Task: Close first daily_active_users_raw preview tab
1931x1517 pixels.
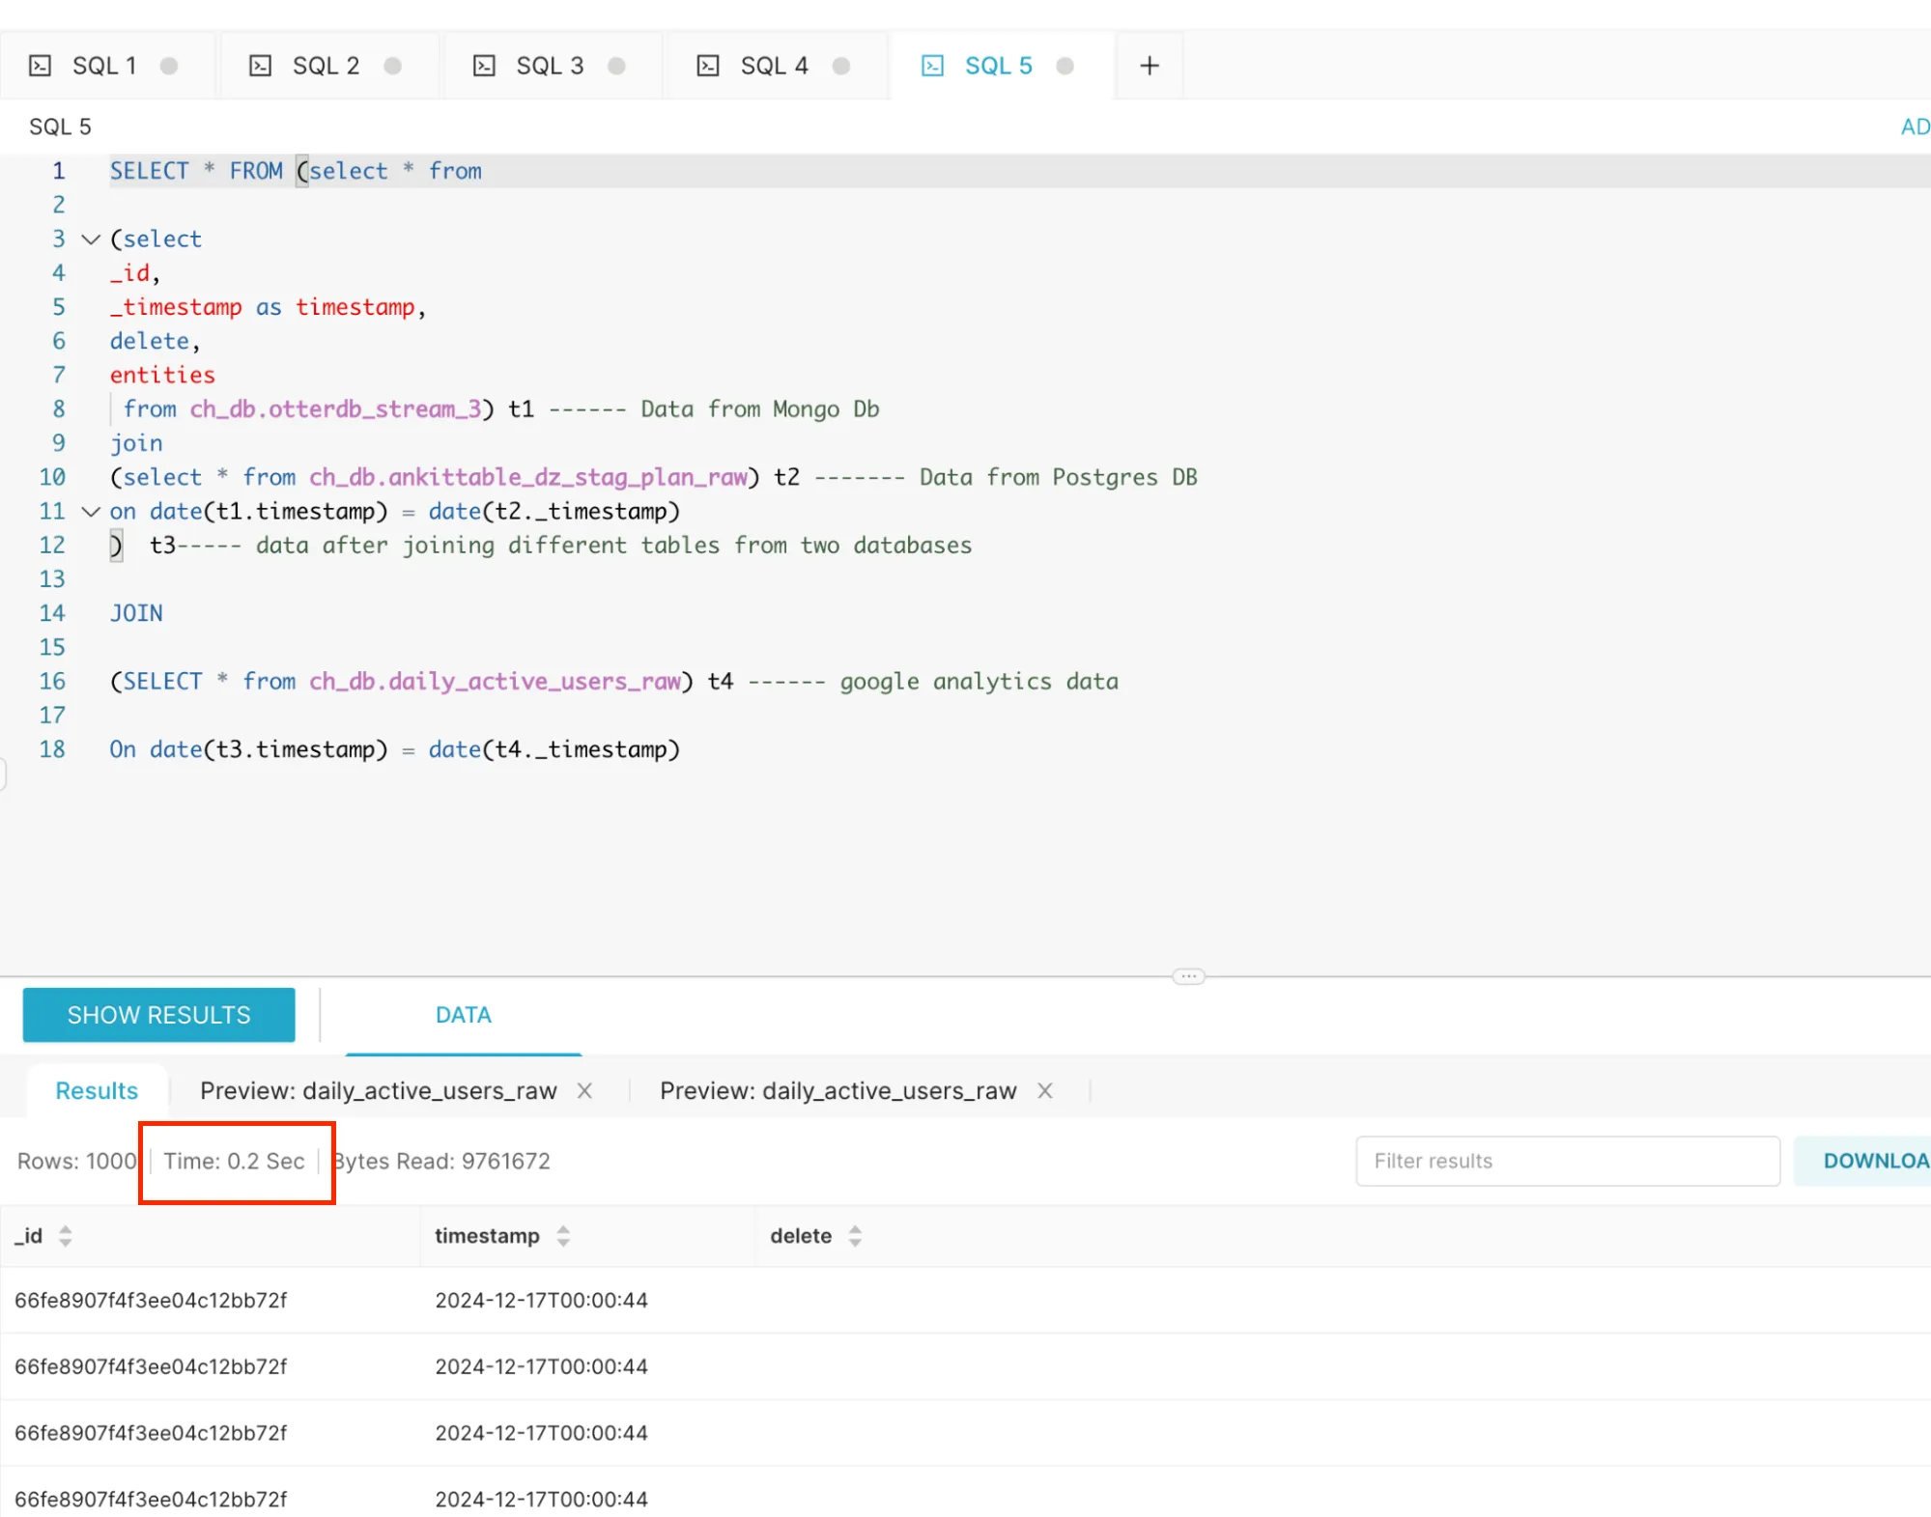Action: 584,1090
